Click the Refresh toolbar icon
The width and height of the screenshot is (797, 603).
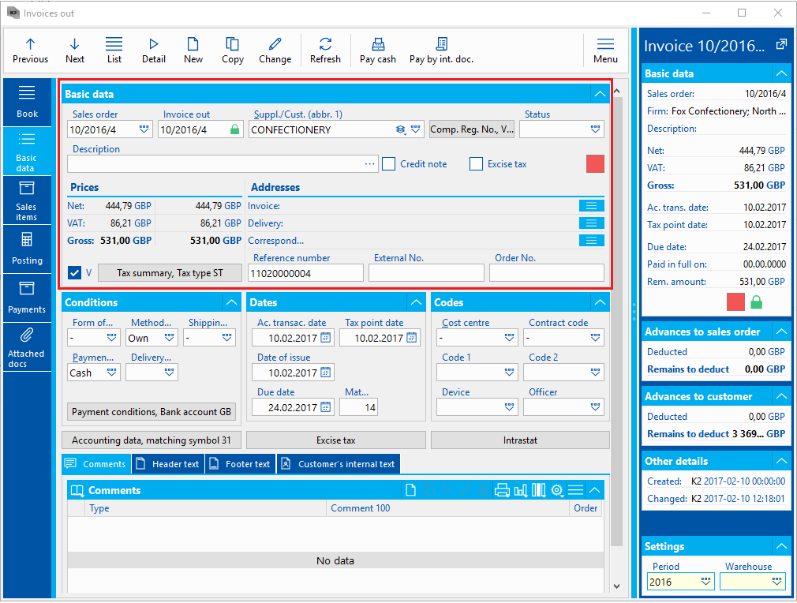[325, 44]
